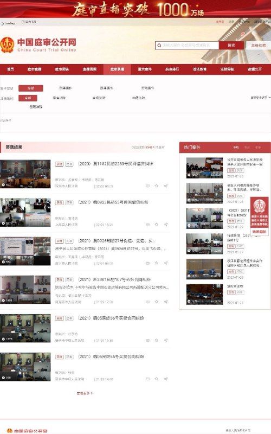Share the 赣0923民初55号 case

pyautogui.click(x=166, y=224)
